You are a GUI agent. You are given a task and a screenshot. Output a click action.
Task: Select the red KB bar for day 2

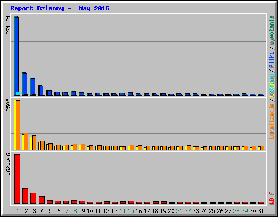tap(25, 196)
